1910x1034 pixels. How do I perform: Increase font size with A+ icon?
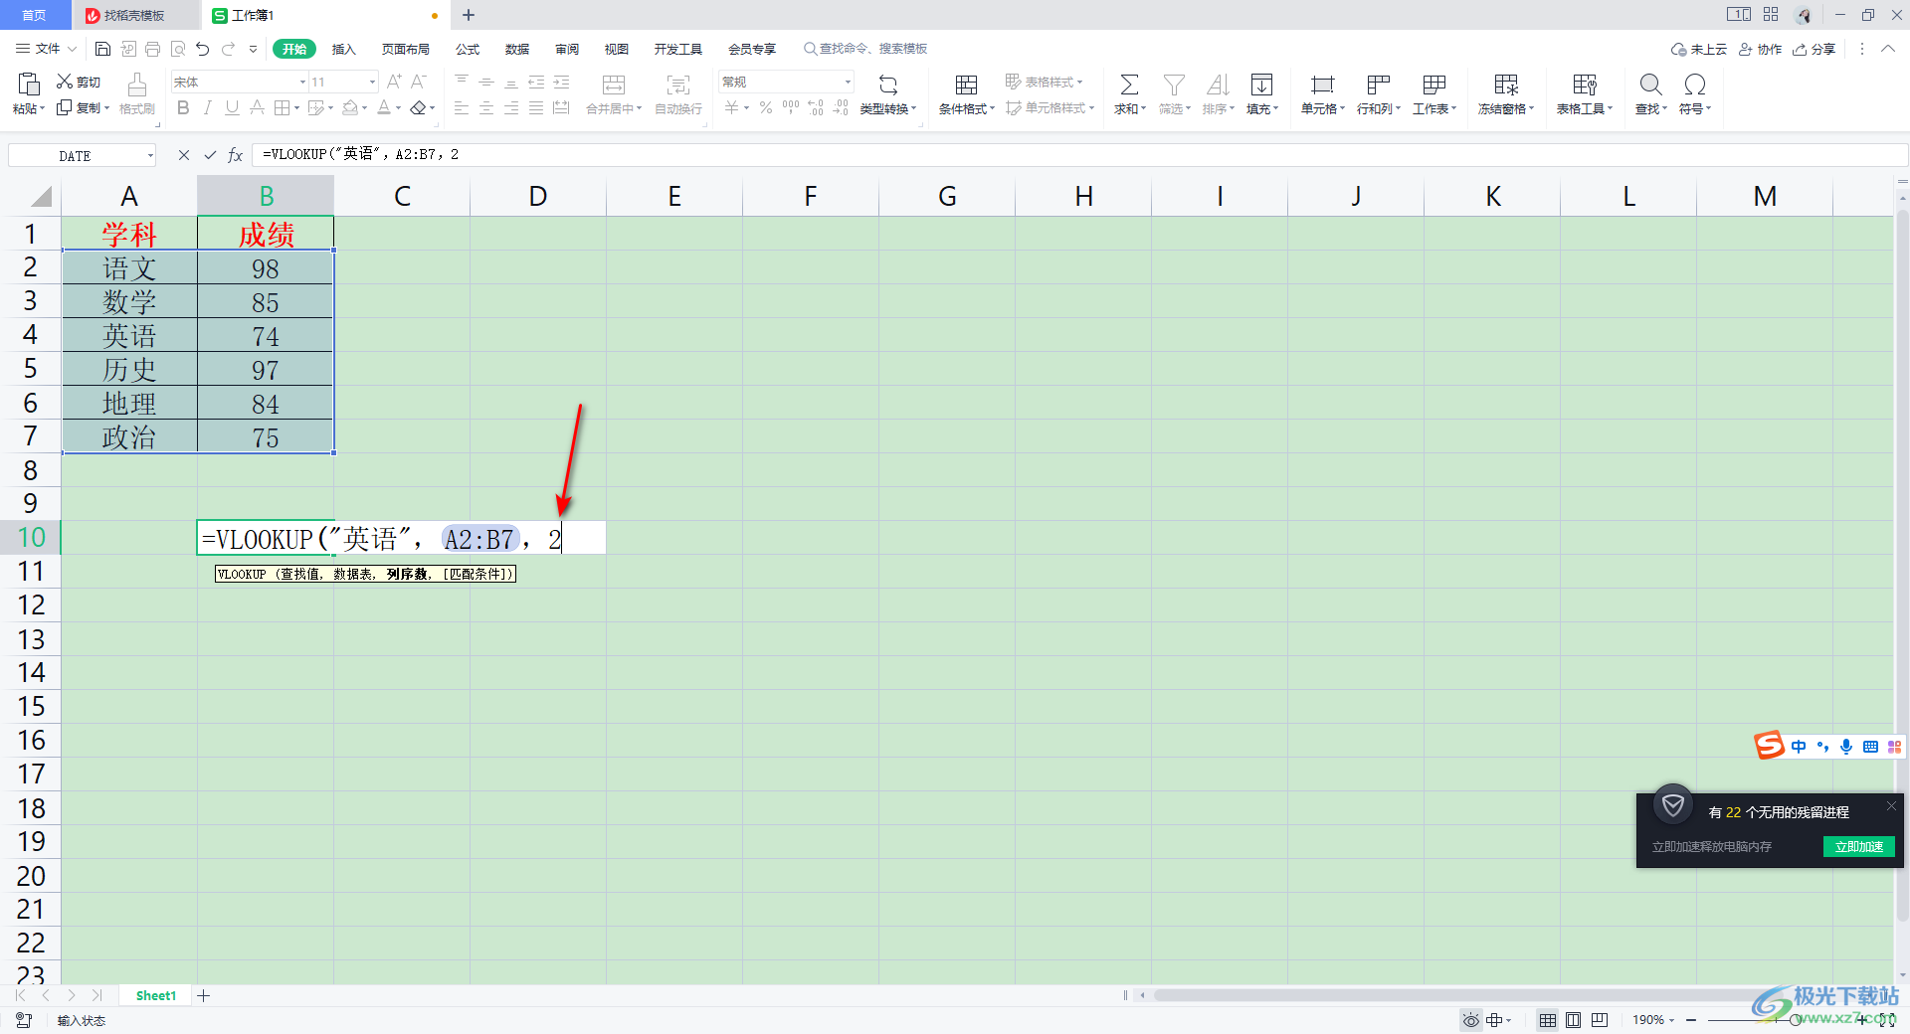pyautogui.click(x=394, y=82)
